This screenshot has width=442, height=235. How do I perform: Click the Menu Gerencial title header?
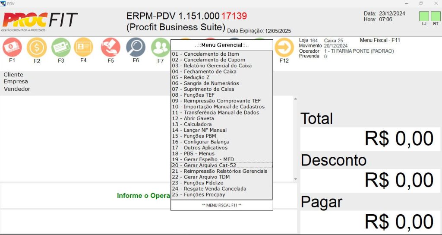(x=222, y=45)
